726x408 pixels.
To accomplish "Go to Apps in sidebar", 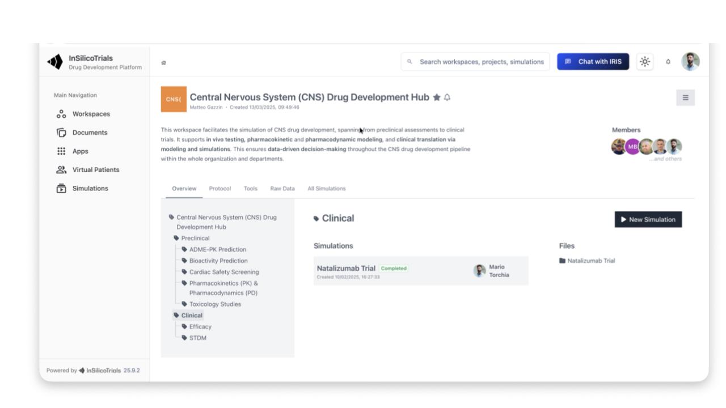I will pos(80,151).
